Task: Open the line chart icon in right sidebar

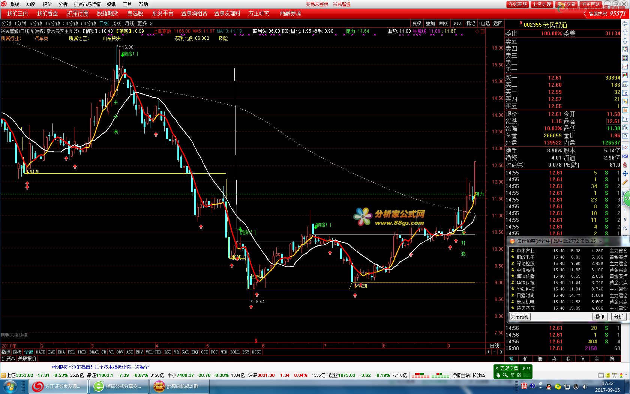Action: click(625, 67)
